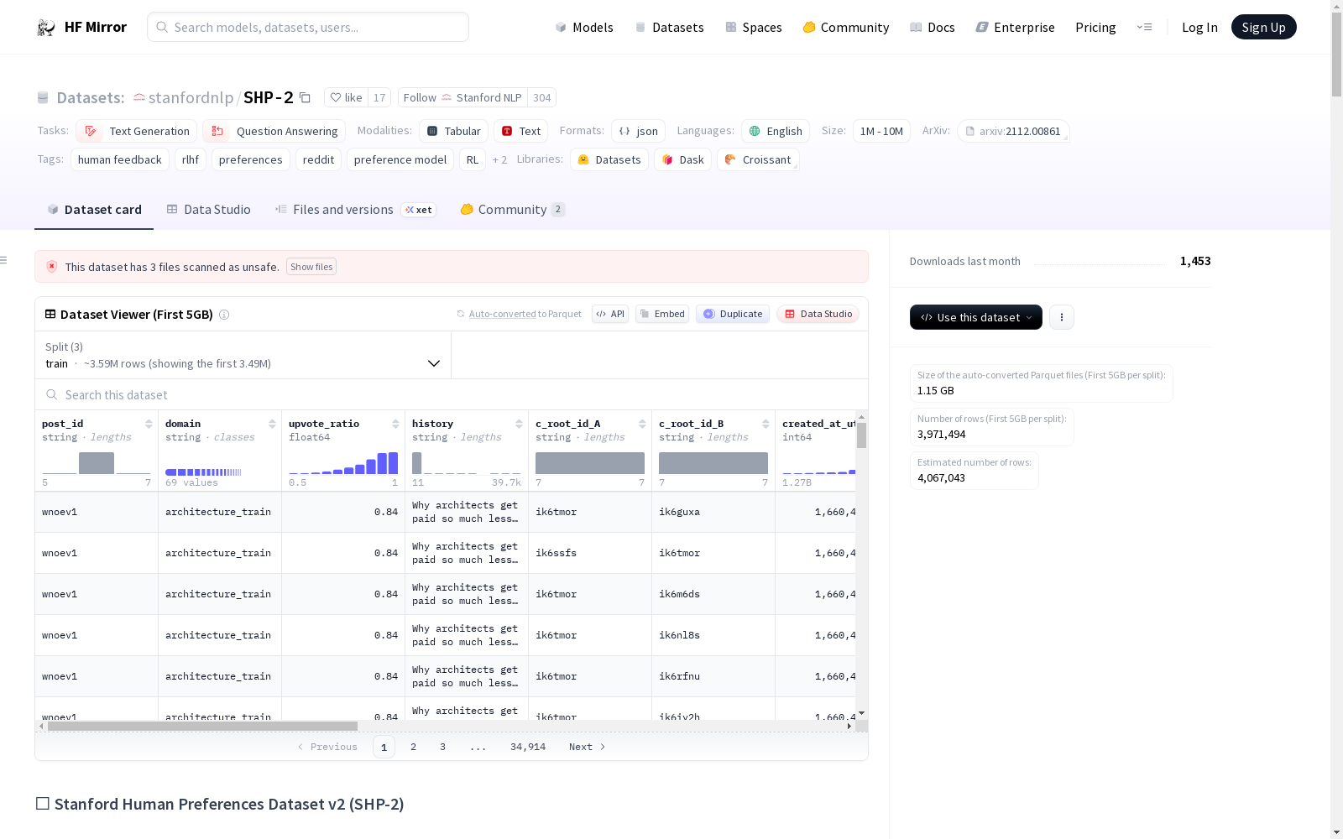The image size is (1343, 839).
Task: Open Data Studio from viewer header
Action: 818,314
